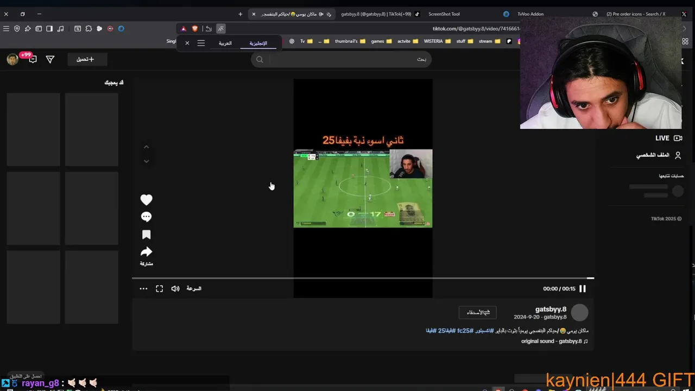Viewport: 695px width, 391px height.
Task: Go to the previous video up arrow
Action: pos(146,147)
